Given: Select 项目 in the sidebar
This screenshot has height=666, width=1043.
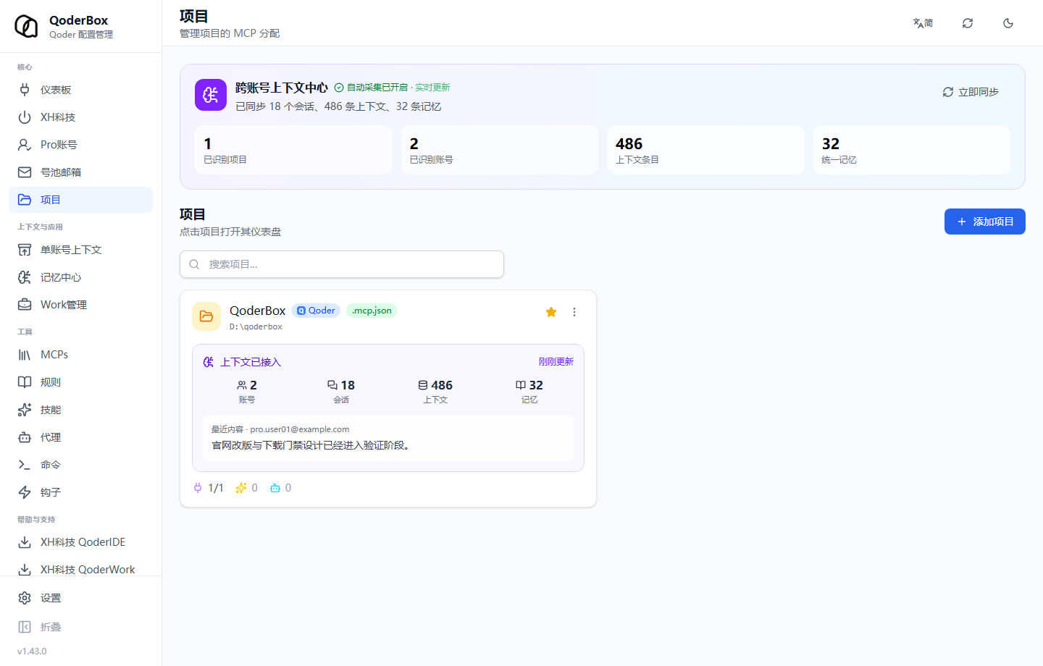Looking at the screenshot, I should coord(80,200).
